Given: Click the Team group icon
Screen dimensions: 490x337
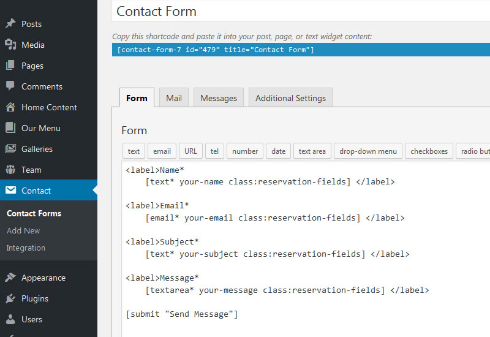Looking at the screenshot, I should click(10, 170).
